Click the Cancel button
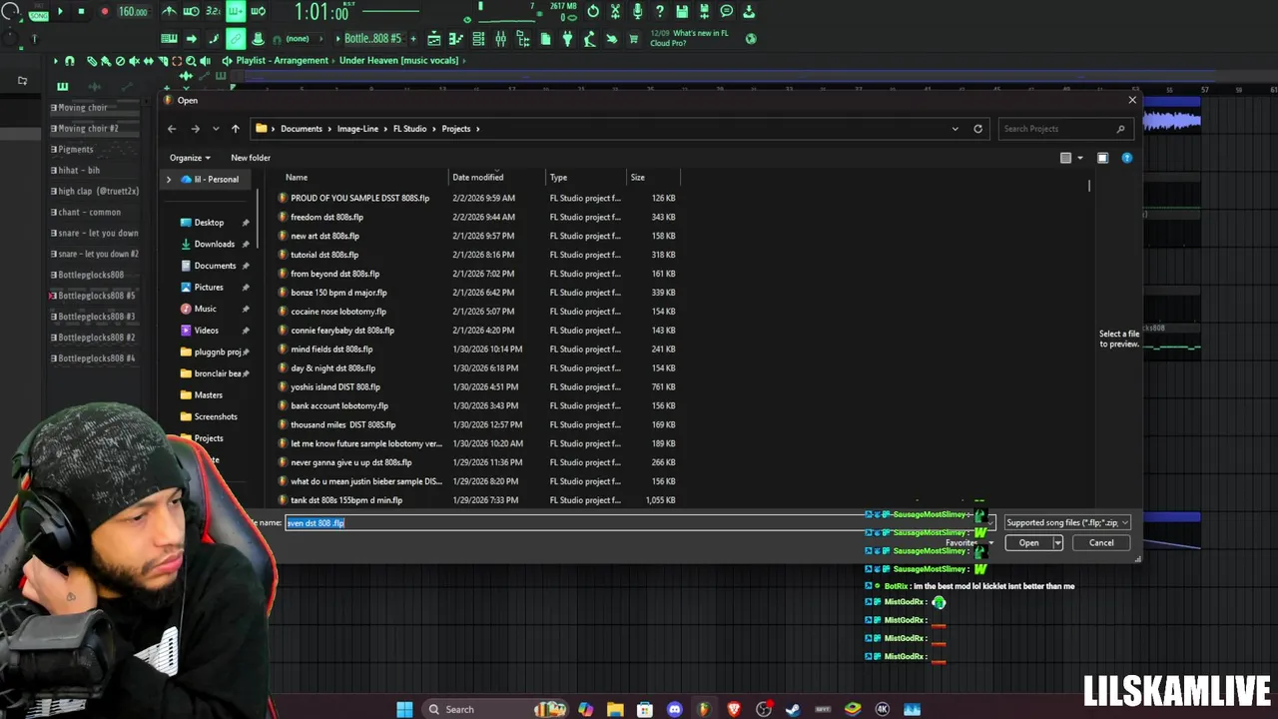The height and width of the screenshot is (719, 1278). [x=1101, y=543]
